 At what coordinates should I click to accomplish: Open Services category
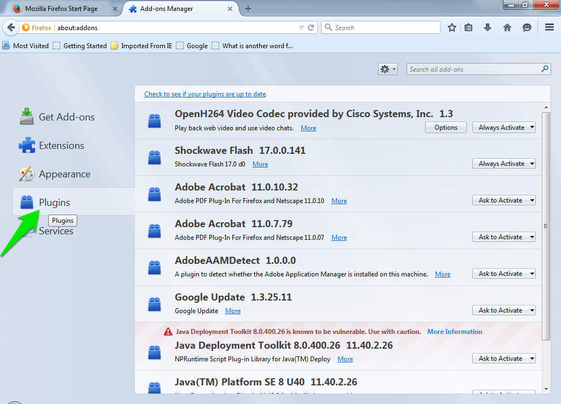tap(56, 232)
